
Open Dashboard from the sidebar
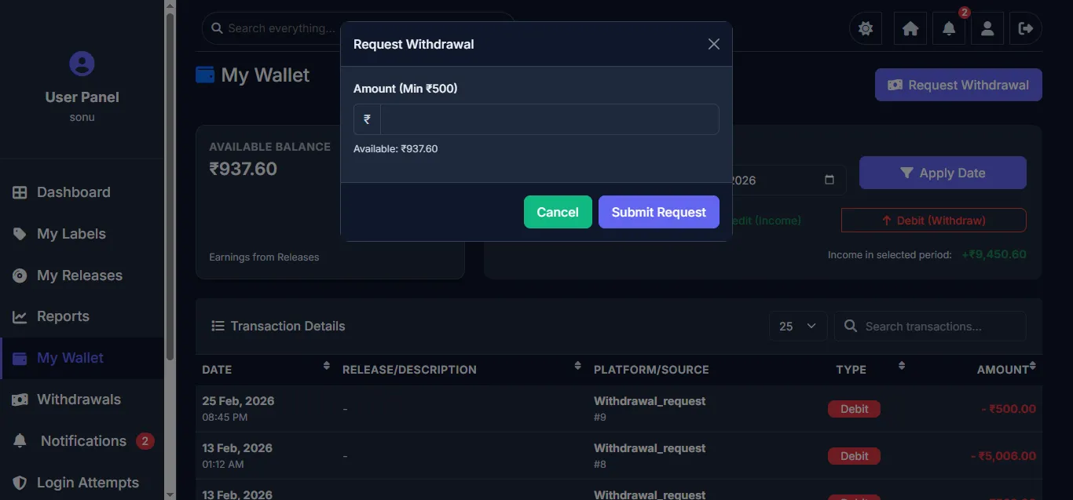[82, 192]
